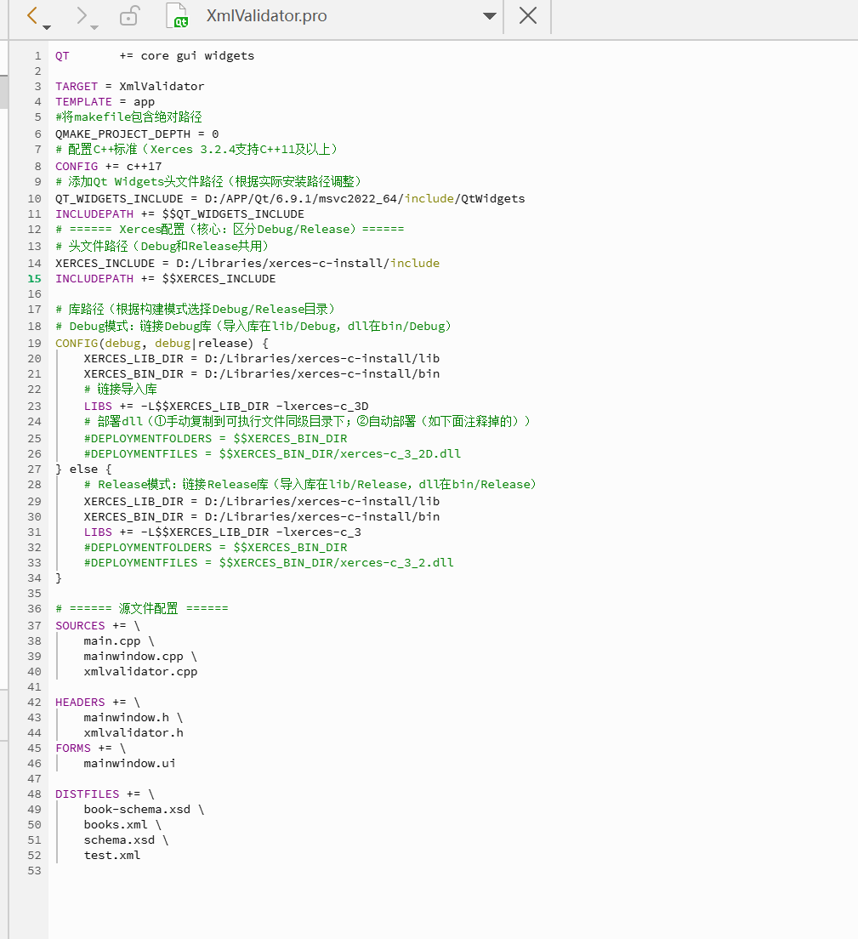Click the Qt project file icon
The image size is (858, 939).
click(x=177, y=15)
